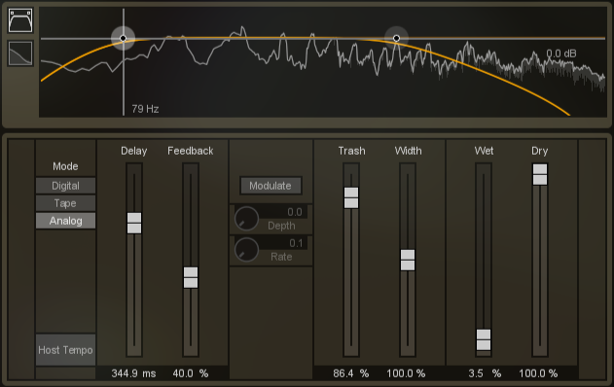The height and width of the screenshot is (387, 614).
Task: Click the high-frequency filter node on the curve
Action: click(x=396, y=38)
